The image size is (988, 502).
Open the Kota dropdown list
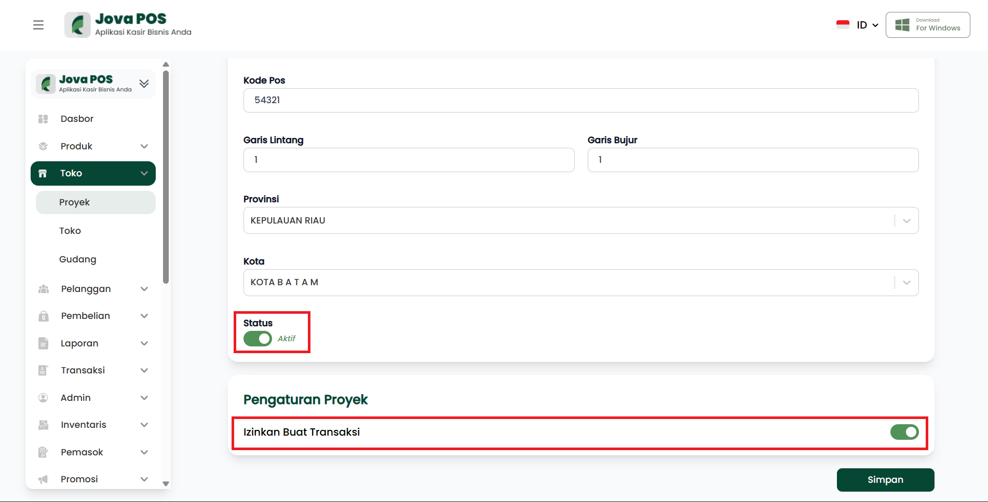[x=906, y=283]
